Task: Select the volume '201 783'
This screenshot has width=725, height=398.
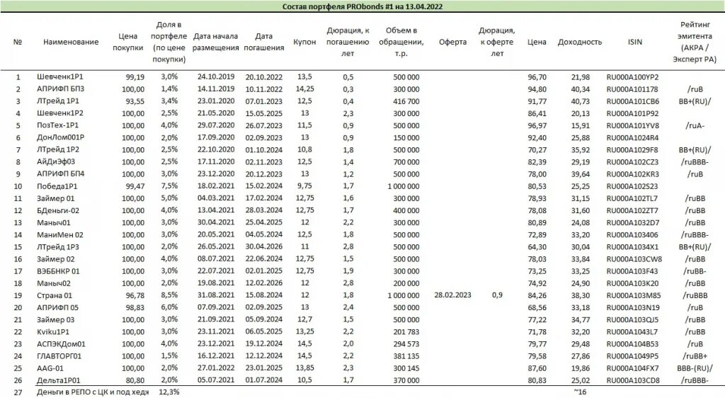Action: tap(406, 332)
